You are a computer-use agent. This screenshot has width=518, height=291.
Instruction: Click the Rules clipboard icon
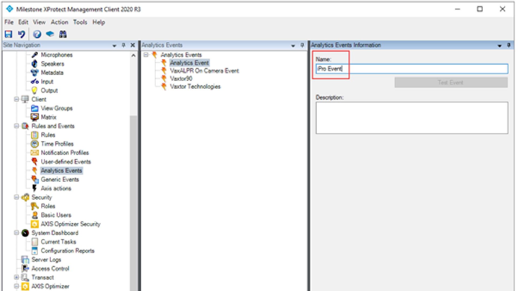[x=35, y=135]
